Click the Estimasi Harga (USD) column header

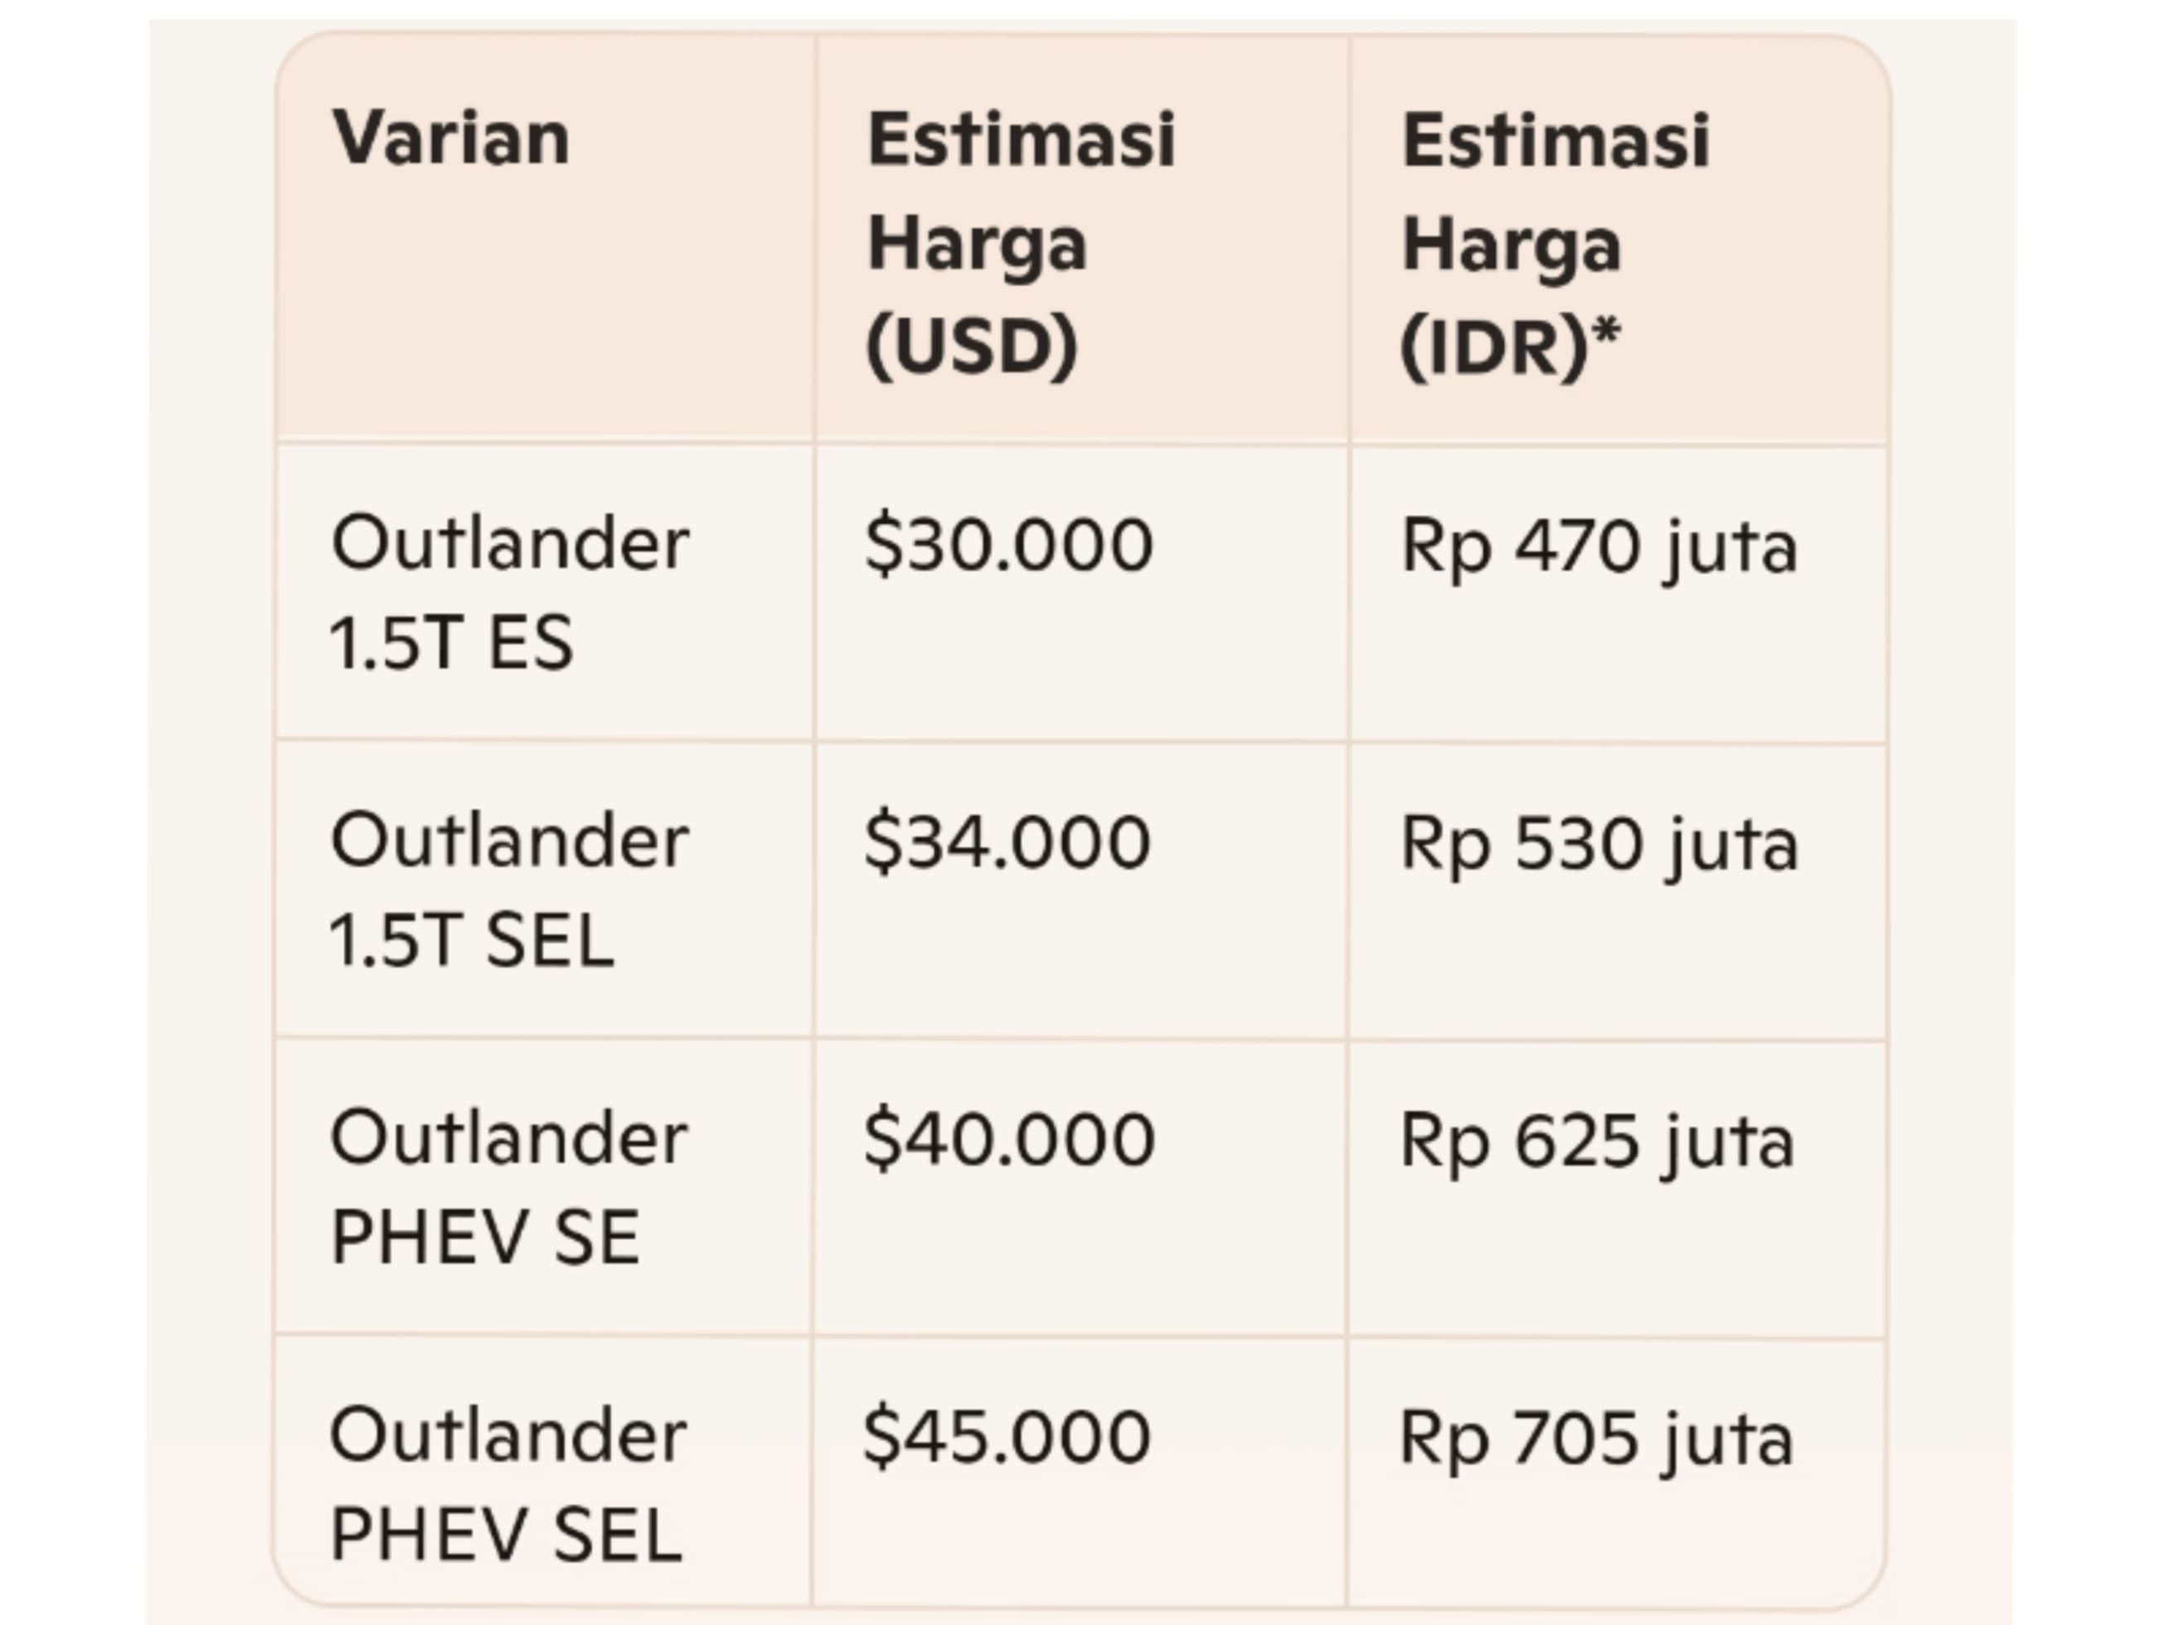point(1020,242)
